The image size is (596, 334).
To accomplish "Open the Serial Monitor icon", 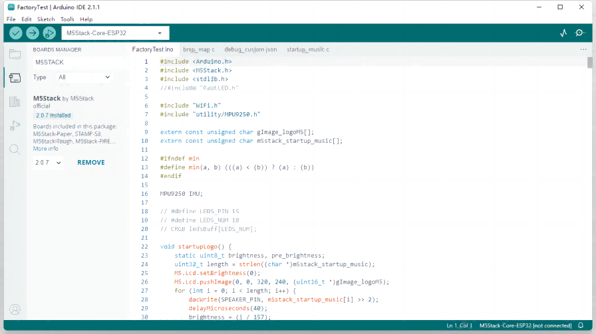I will tap(580, 33).
